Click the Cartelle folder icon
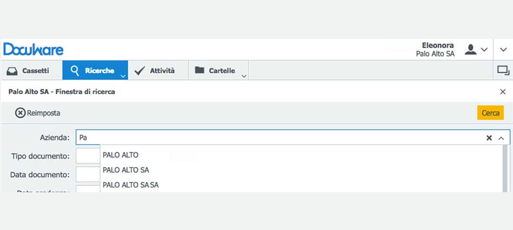This screenshot has height=230, width=513. pos(199,70)
